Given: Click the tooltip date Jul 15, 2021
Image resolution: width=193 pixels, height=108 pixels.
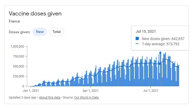Looking at the screenshot, I should click(146, 32).
